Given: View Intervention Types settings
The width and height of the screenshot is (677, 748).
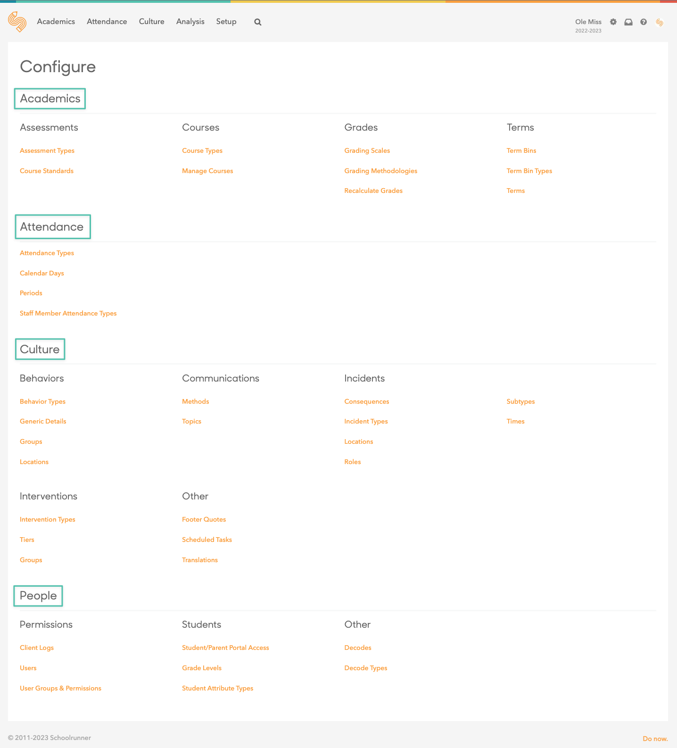Looking at the screenshot, I should pyautogui.click(x=47, y=520).
